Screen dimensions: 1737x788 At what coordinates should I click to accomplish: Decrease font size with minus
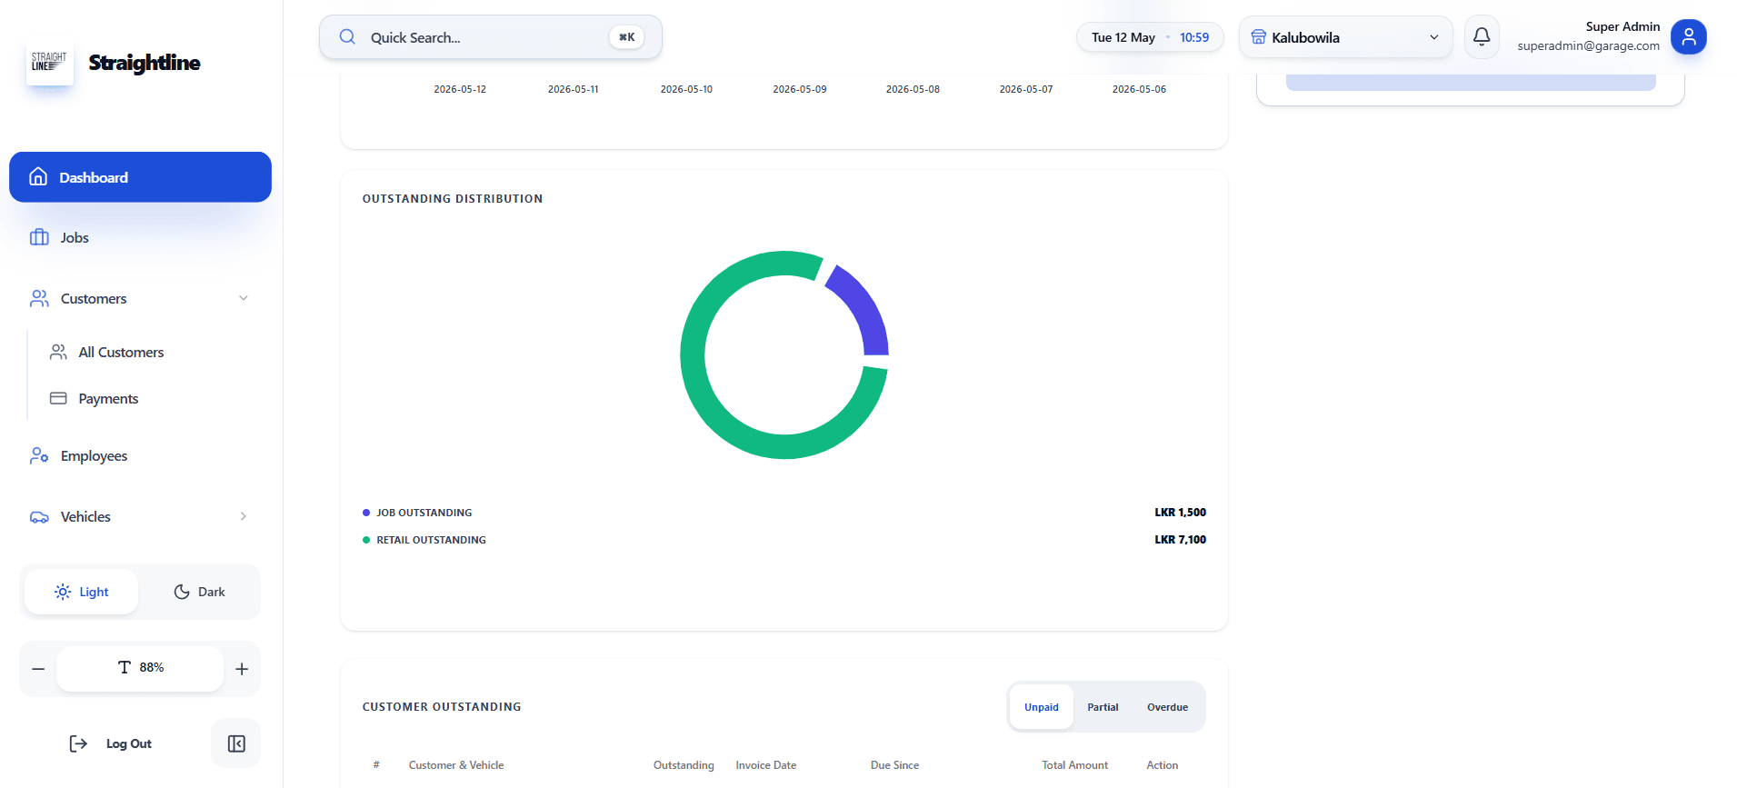click(38, 669)
